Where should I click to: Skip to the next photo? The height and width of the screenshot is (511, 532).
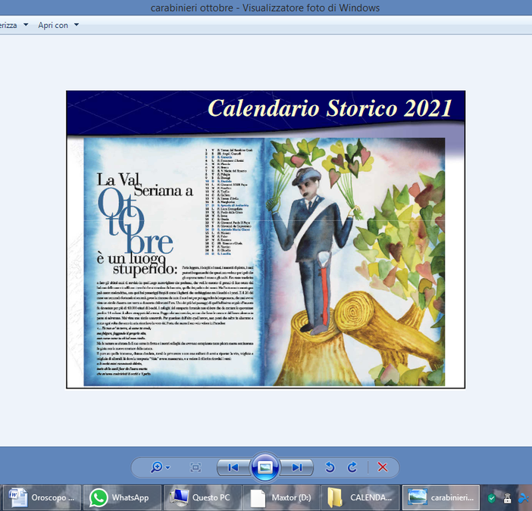tap(297, 467)
